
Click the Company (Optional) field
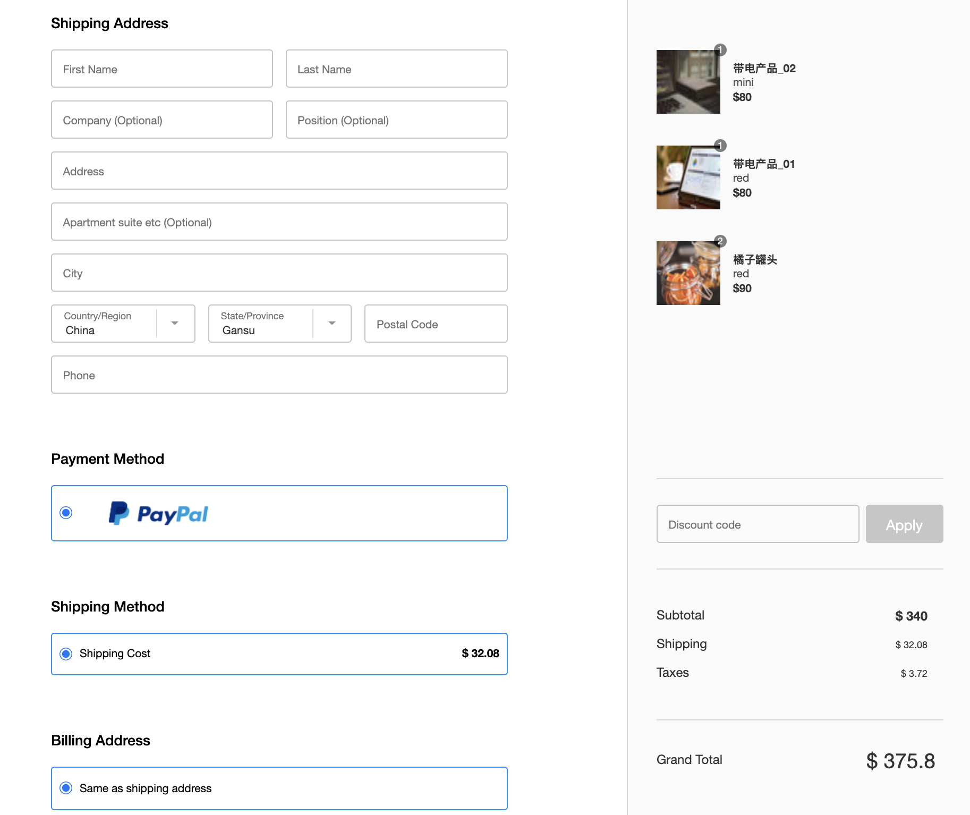tap(162, 120)
